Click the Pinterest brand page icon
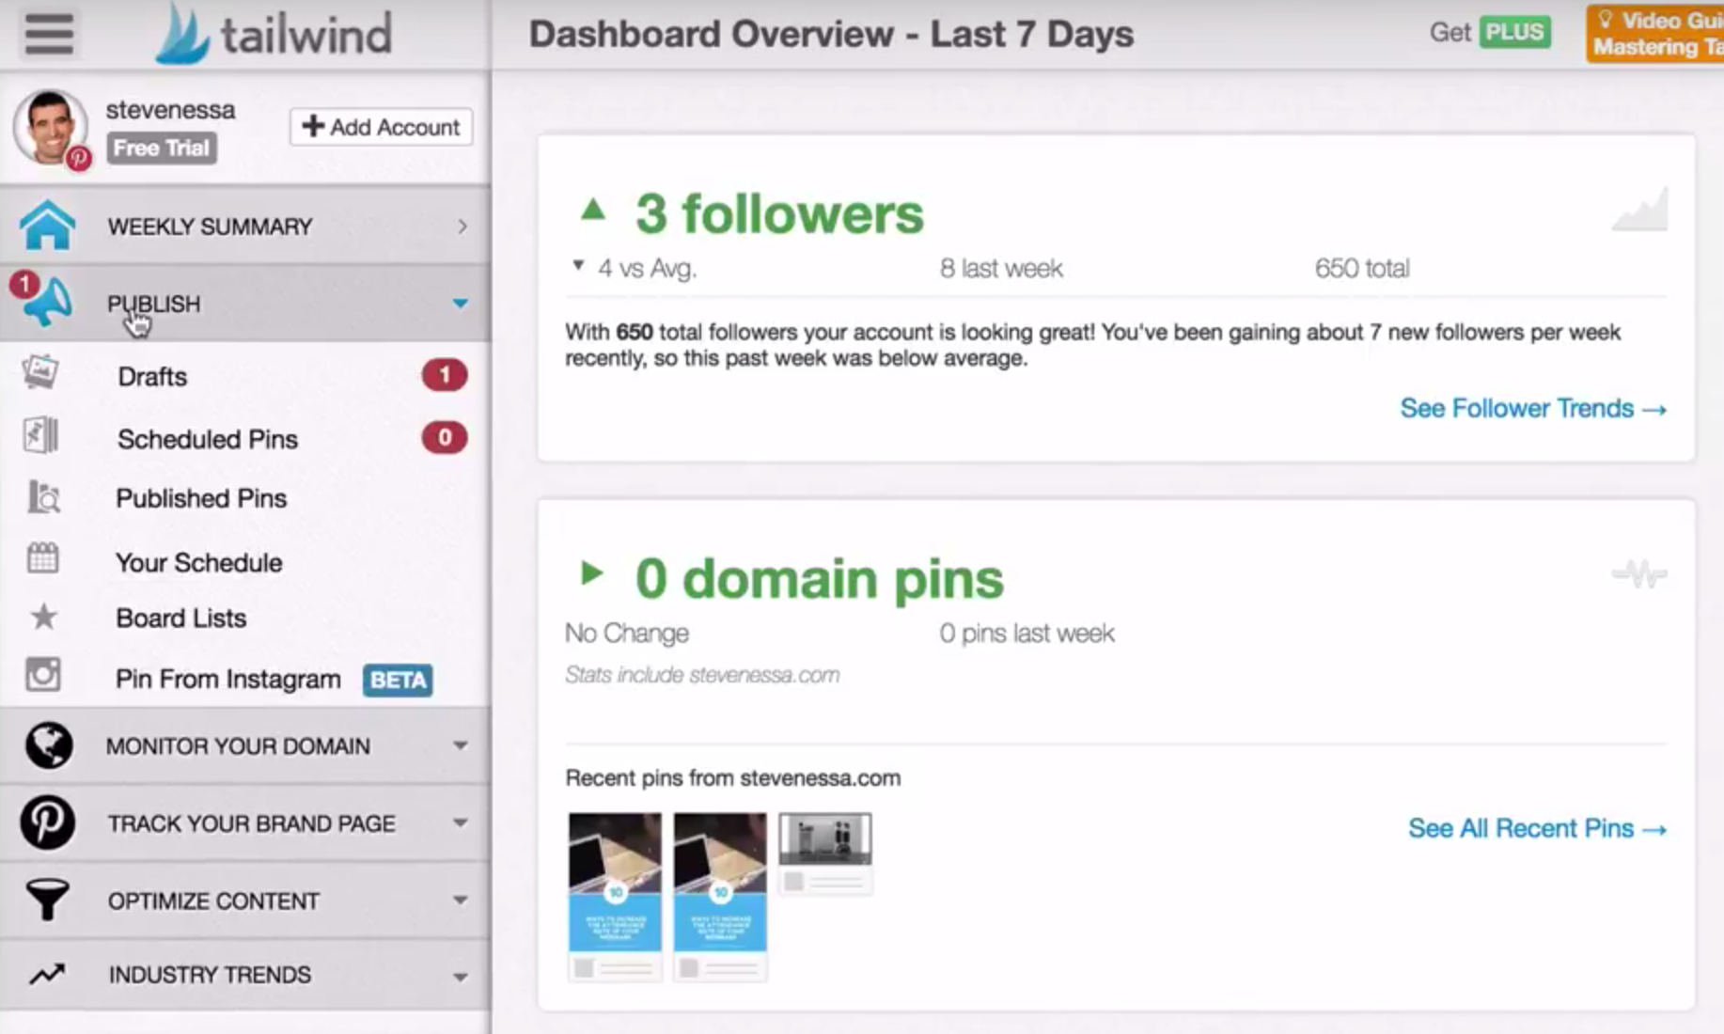 pyautogui.click(x=47, y=822)
